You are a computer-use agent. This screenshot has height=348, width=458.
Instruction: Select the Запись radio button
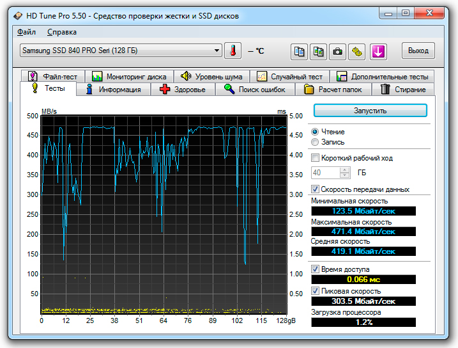click(x=315, y=142)
